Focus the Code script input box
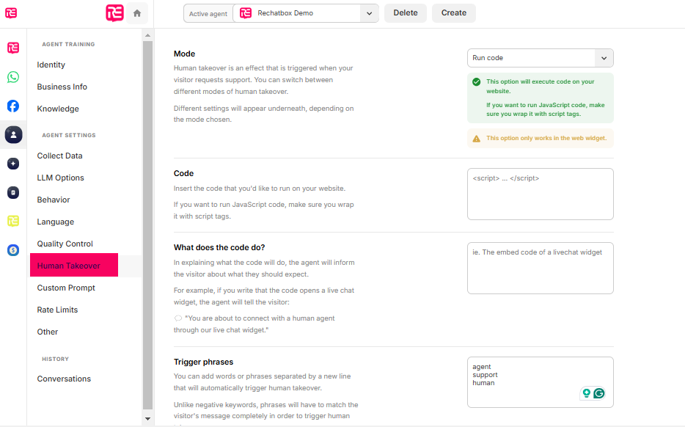Screen dimensions: 685x427 tap(540, 194)
